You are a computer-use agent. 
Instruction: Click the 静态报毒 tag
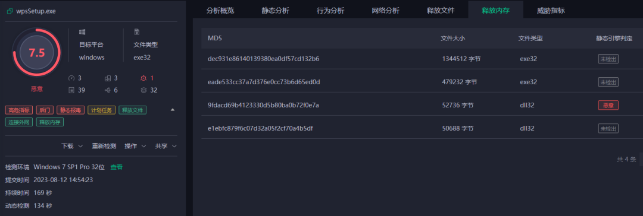coord(70,110)
